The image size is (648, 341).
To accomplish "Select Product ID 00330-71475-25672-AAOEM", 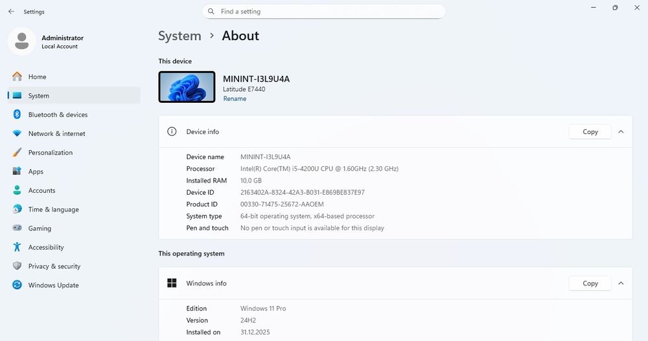I will (283, 204).
